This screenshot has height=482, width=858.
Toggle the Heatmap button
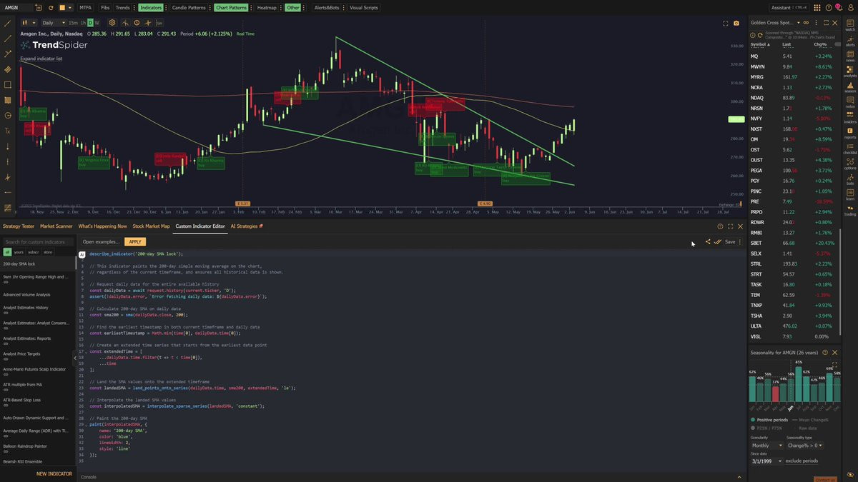tap(267, 7)
